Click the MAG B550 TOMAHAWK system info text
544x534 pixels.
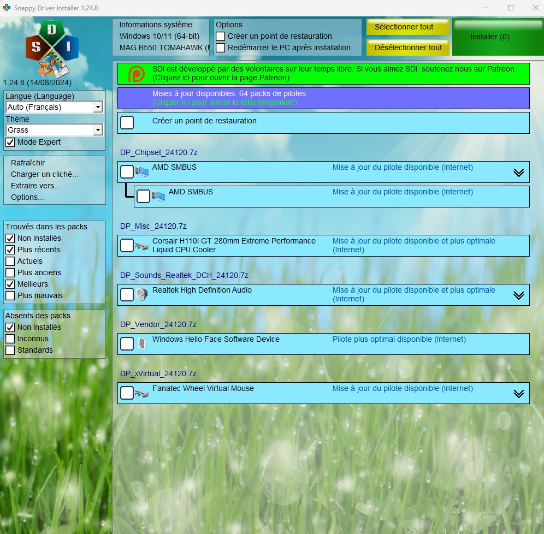click(x=164, y=48)
